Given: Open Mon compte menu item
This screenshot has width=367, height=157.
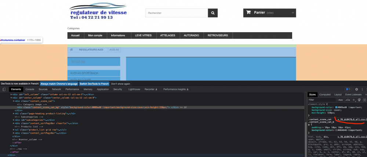Looking at the screenshot, I should click(95, 35).
